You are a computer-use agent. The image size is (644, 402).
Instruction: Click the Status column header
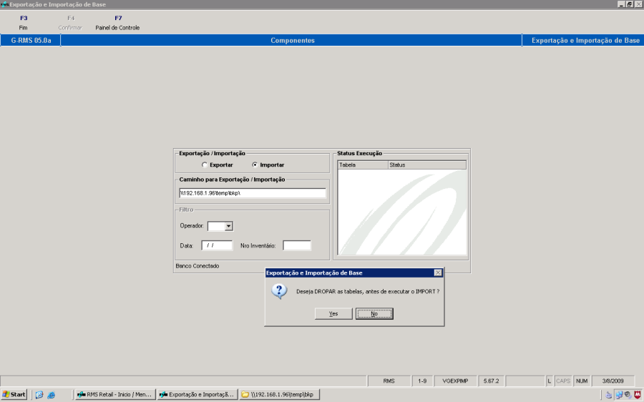[x=427, y=165]
